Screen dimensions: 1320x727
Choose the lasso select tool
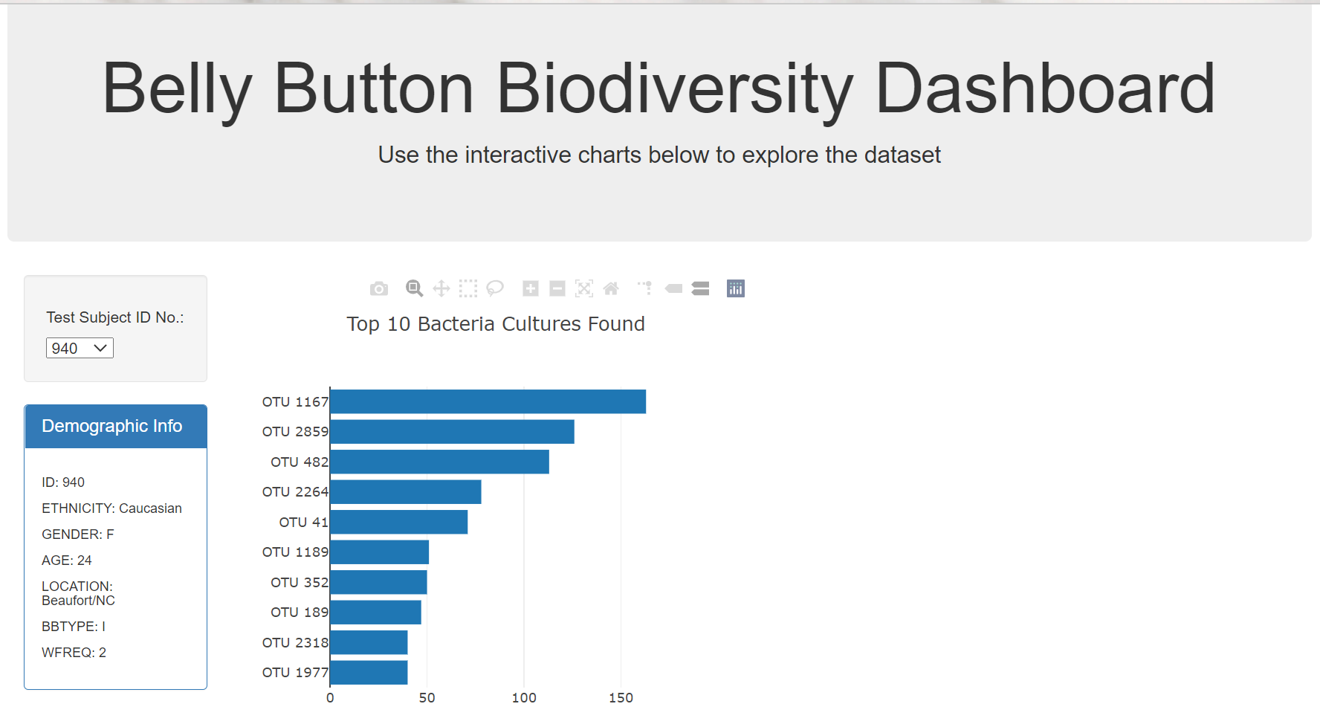(495, 288)
